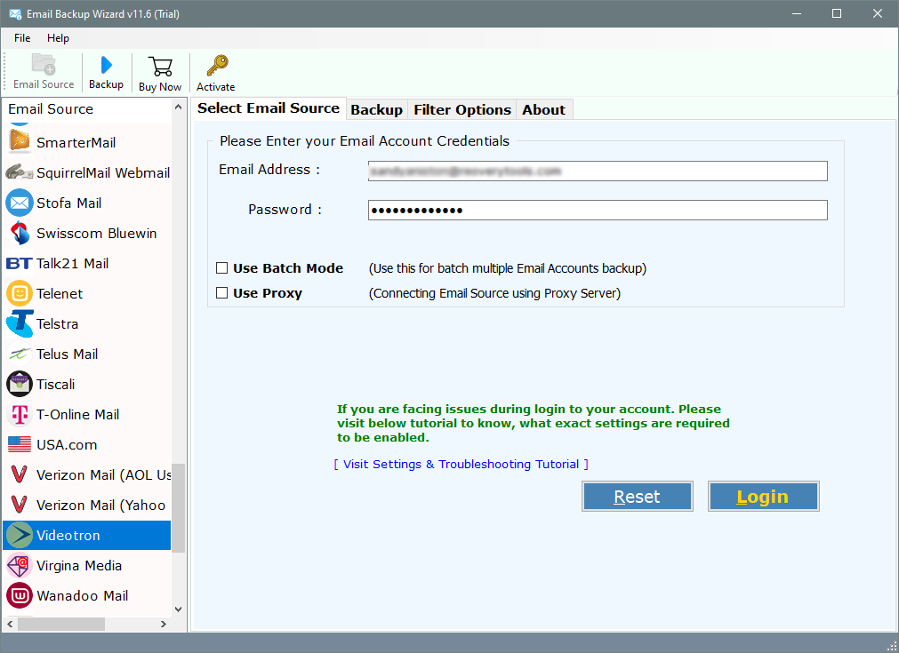This screenshot has height=653, width=899.
Task: Choose the Tiscali icon
Action: click(x=20, y=385)
